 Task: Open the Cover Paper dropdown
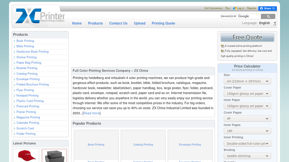(247, 94)
